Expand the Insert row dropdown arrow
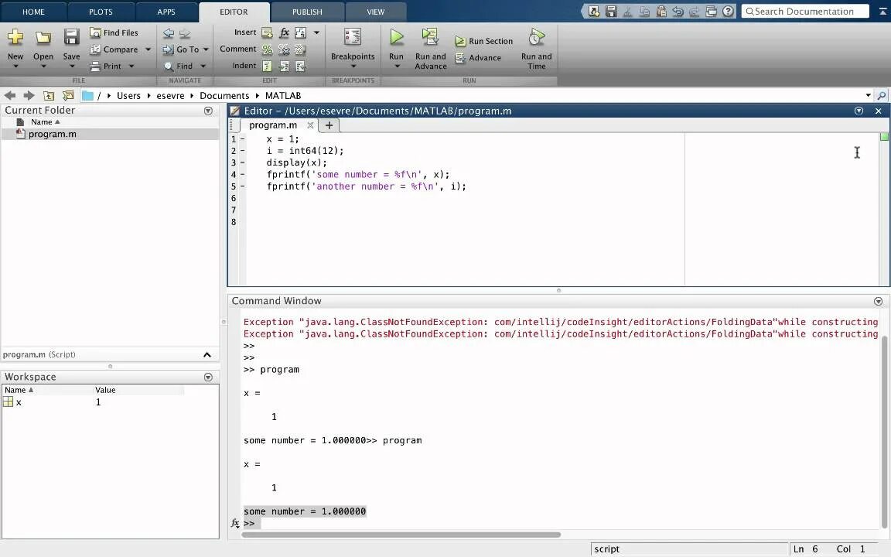 tap(316, 33)
